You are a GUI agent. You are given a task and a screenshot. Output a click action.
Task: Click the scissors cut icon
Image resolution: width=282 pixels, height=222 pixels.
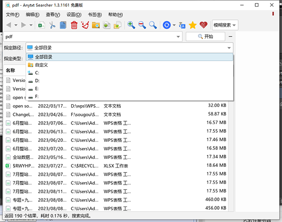[53, 25]
